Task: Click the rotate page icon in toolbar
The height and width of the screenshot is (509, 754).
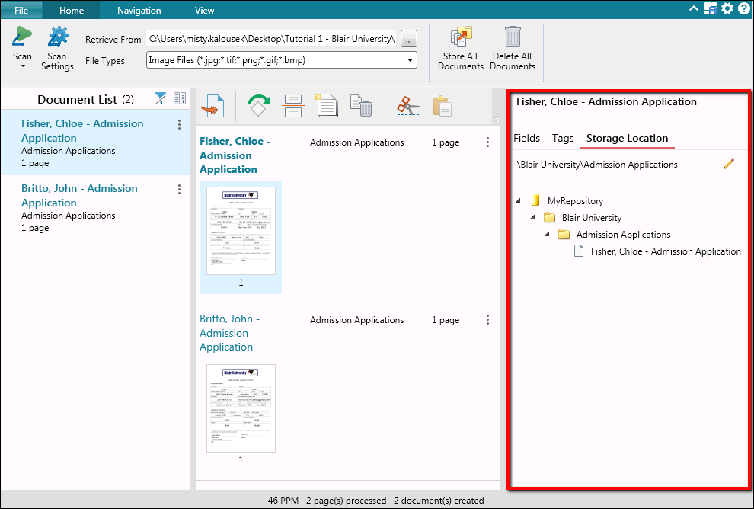Action: 259,106
